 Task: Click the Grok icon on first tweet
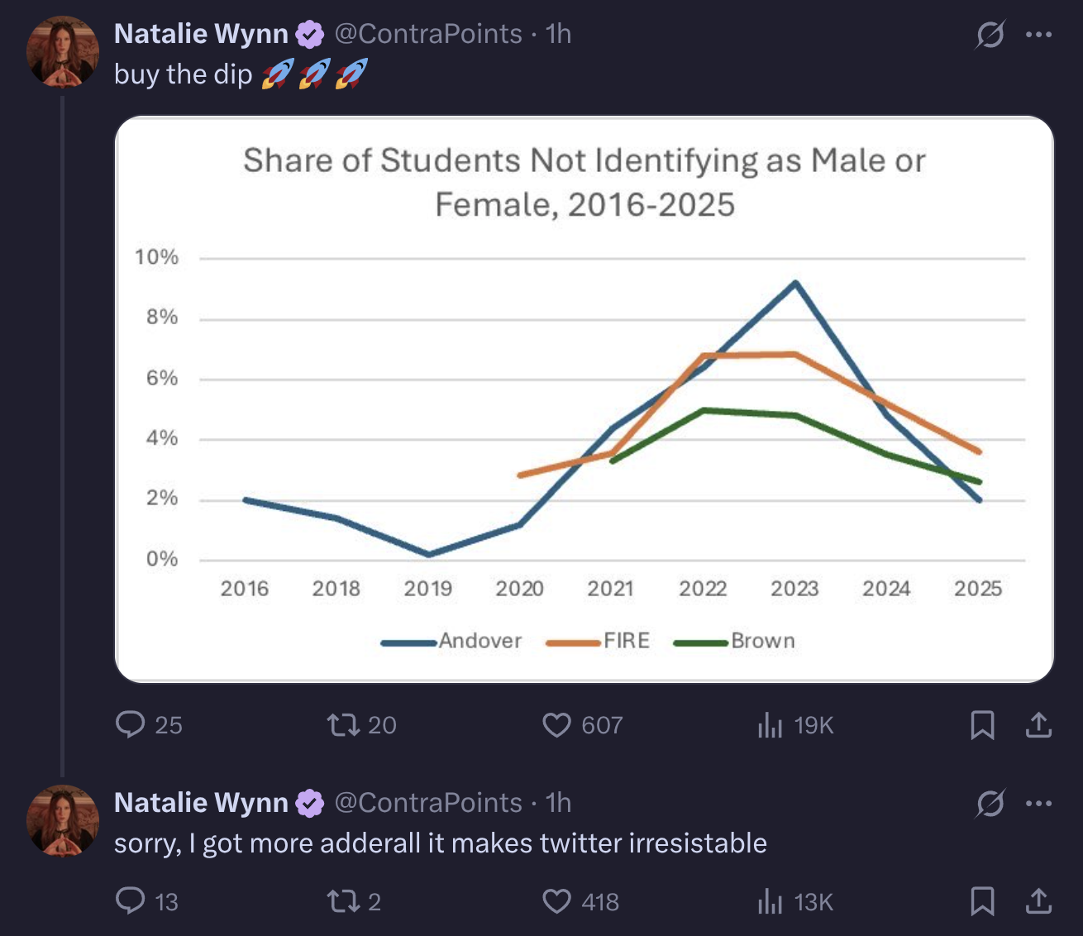click(x=990, y=35)
